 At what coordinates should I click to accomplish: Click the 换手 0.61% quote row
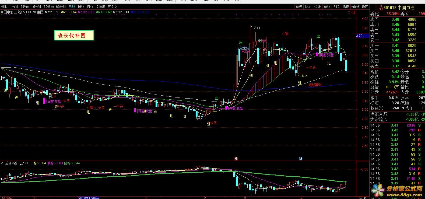click(x=385, y=98)
